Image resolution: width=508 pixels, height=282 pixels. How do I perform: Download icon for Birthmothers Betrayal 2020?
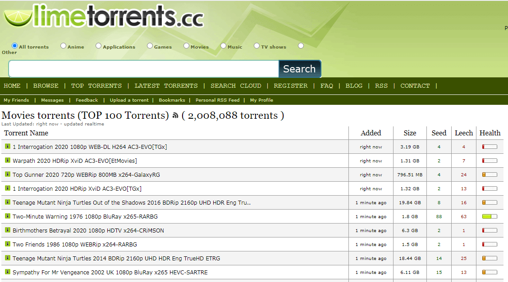pos(8,230)
